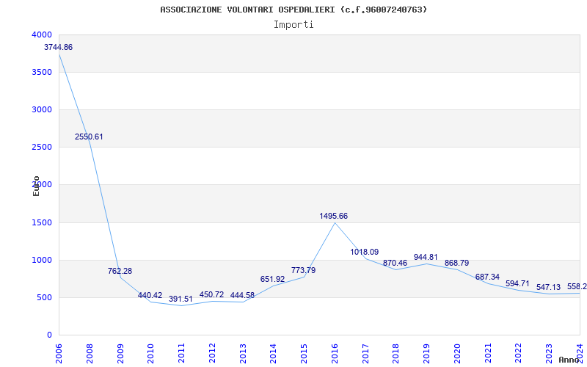Click the 3500 y-axis tick label
Image resolution: width=587 pixels, height=367 pixels.
42,72
